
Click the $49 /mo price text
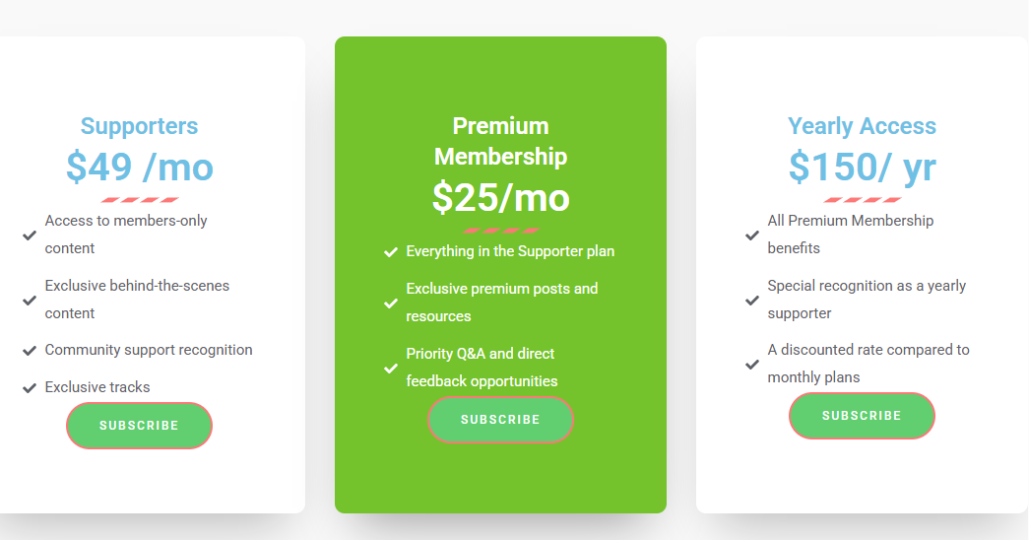pos(140,167)
